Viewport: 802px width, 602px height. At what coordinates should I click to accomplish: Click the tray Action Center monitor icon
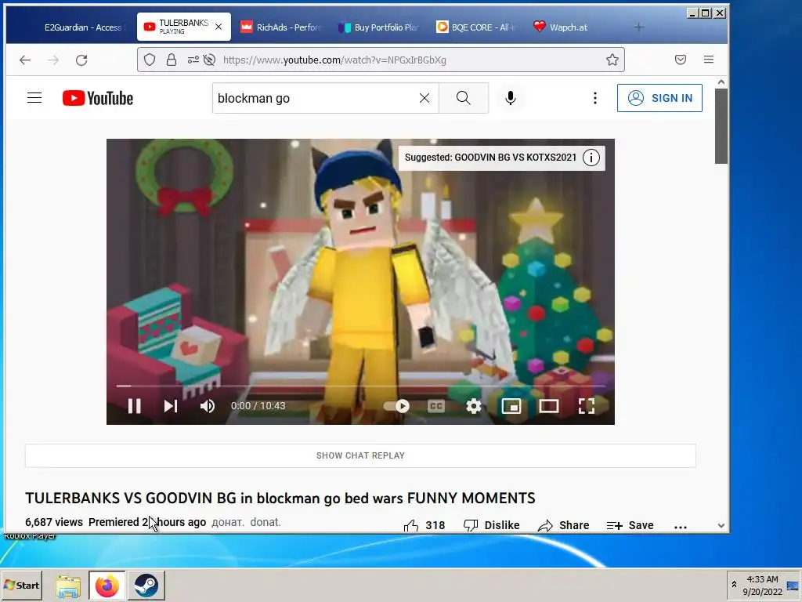[793, 586]
